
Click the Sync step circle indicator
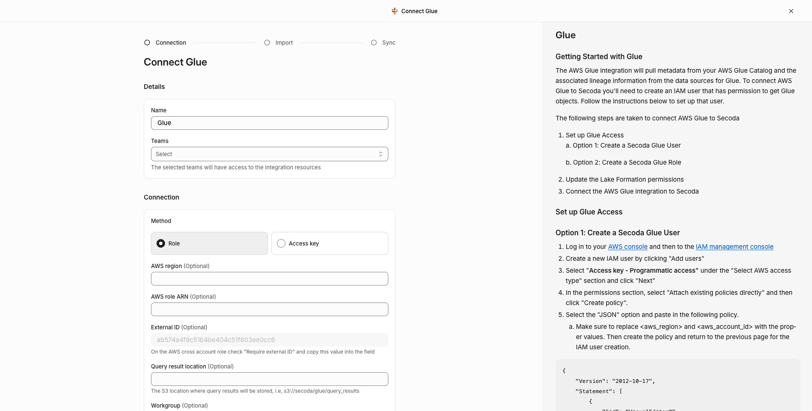[x=374, y=43]
